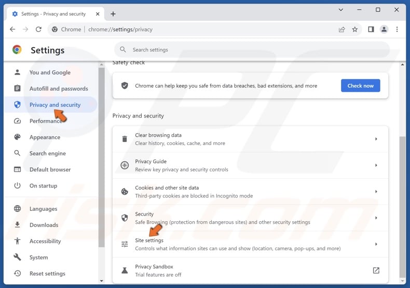Click the System wrench icon
The image size is (410, 288).
point(17,257)
